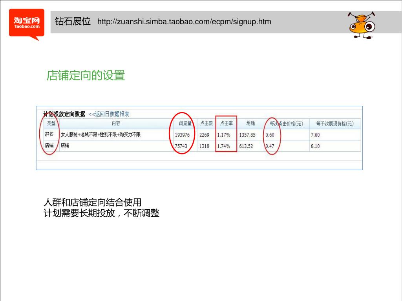
Task: Click the 8.10 CPM value
Action: (315, 146)
